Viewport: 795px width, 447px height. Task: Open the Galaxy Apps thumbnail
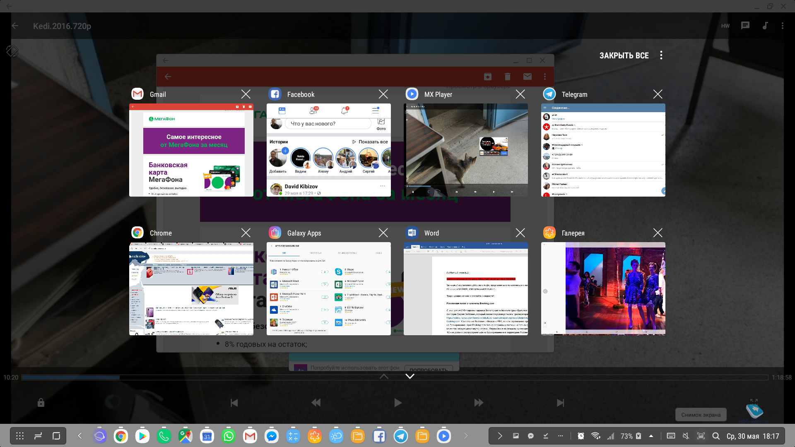329,288
